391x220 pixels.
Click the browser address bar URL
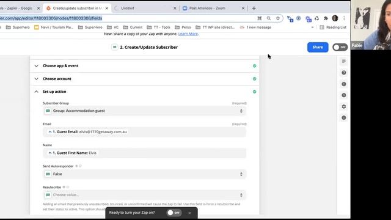pyautogui.click(x=51, y=18)
